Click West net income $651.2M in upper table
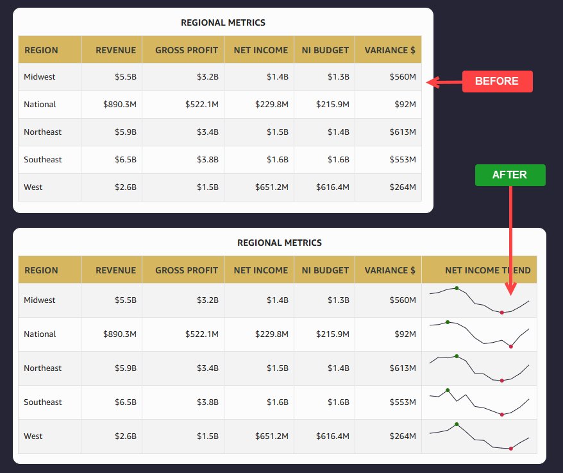Image resolution: width=563 pixels, height=473 pixels. [272, 187]
